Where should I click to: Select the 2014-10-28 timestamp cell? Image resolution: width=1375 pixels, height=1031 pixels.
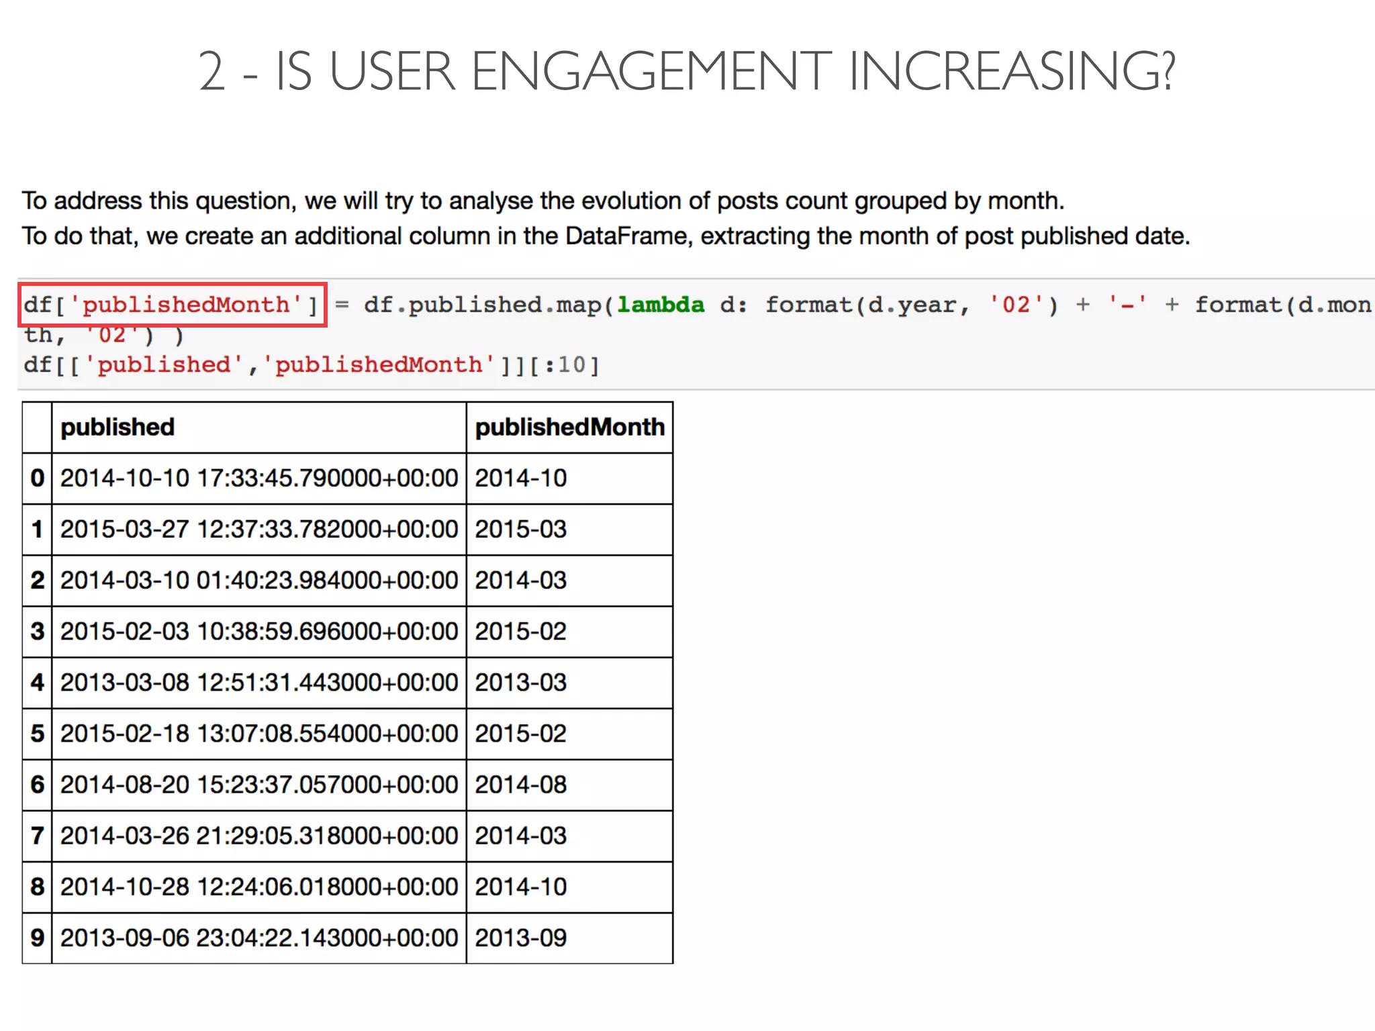click(258, 887)
